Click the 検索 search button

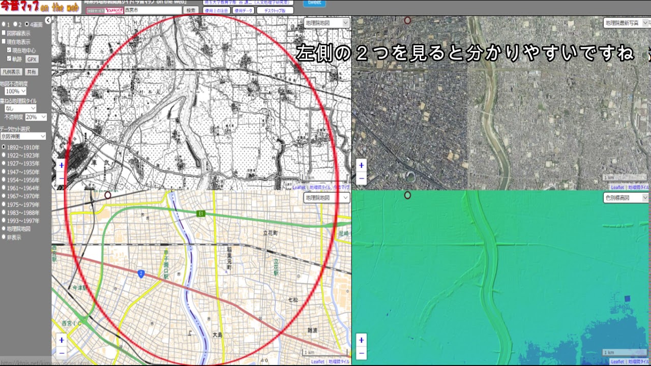(191, 10)
